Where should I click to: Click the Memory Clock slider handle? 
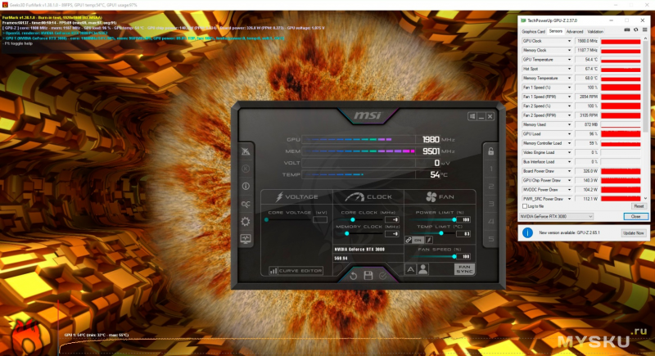[x=346, y=234]
